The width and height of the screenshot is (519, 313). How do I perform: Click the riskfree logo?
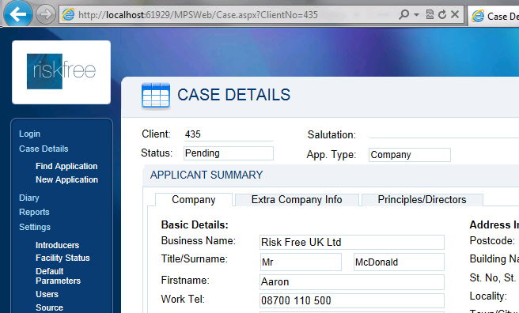click(x=61, y=72)
